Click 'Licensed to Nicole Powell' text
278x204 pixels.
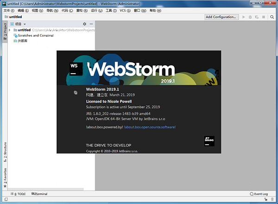[x=109, y=101]
